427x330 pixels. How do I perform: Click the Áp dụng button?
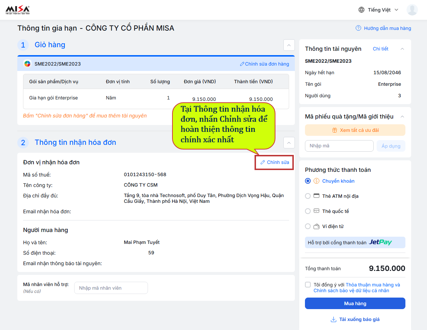pyautogui.click(x=391, y=146)
